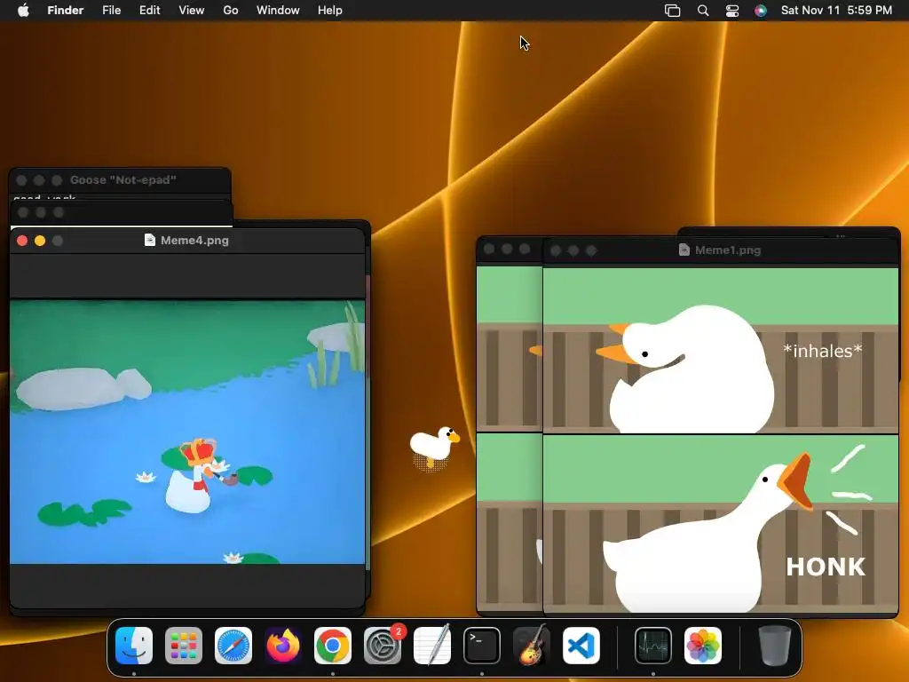Click the Meme1.png window title text
This screenshot has width=909, height=682.
[x=728, y=250]
